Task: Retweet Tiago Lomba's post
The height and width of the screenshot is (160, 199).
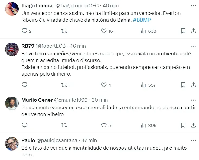Action: [x=64, y=31]
